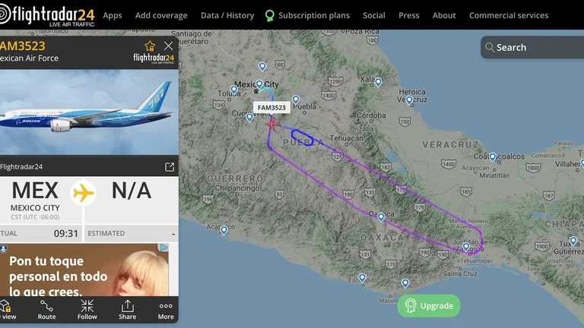Select the FAM3523 aircraft label on map
This screenshot has height=328, width=584.
click(271, 108)
